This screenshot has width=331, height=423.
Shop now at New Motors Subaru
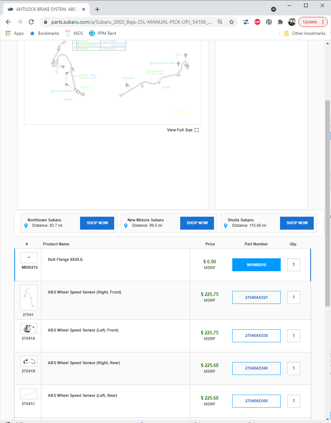(197, 223)
